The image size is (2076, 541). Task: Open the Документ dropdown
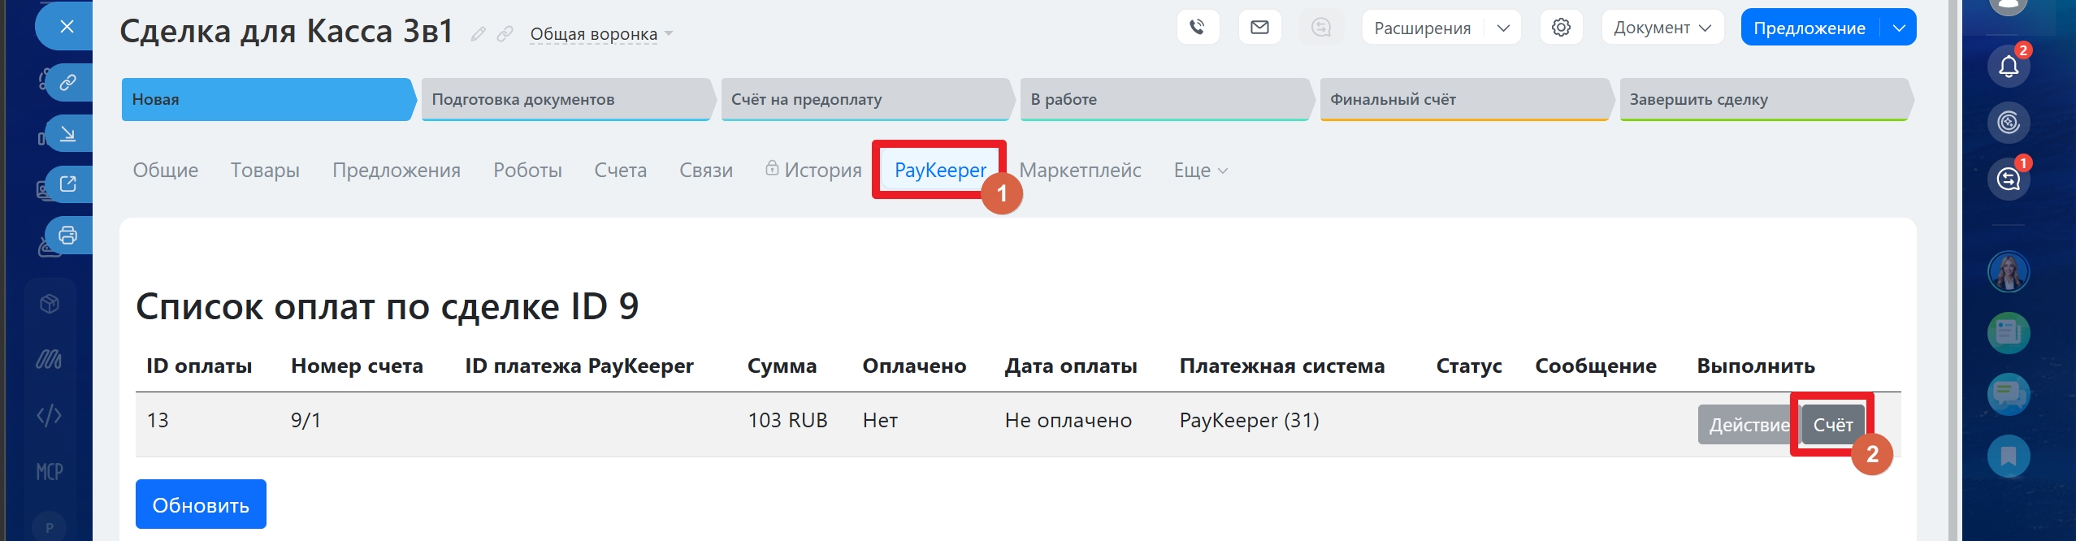[x=1662, y=28]
